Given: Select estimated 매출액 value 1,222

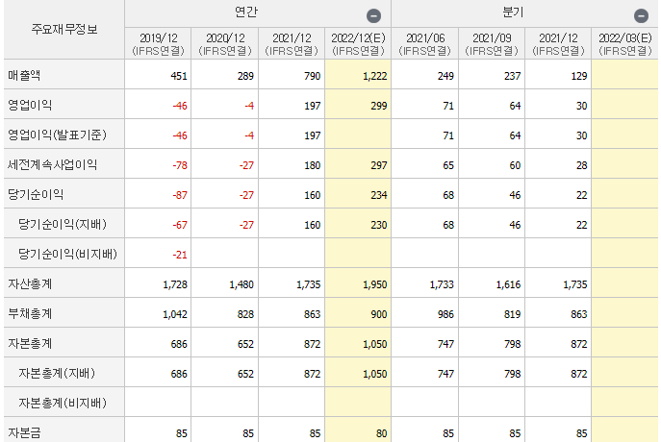Looking at the screenshot, I should coord(375,76).
